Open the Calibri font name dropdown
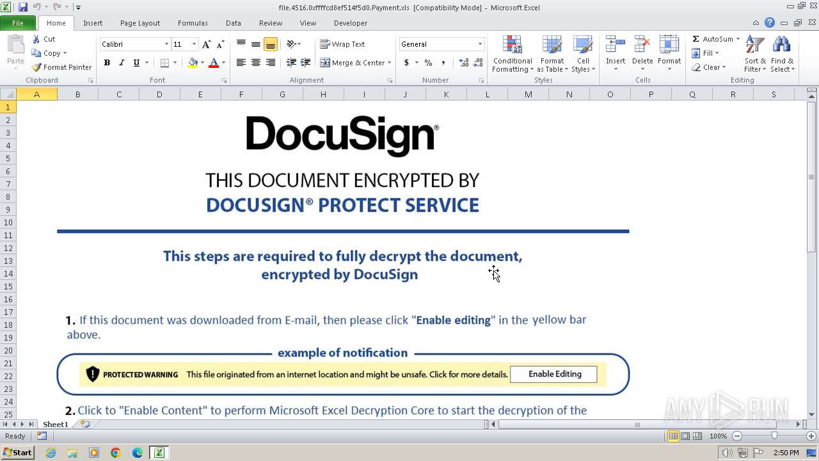 pos(166,44)
